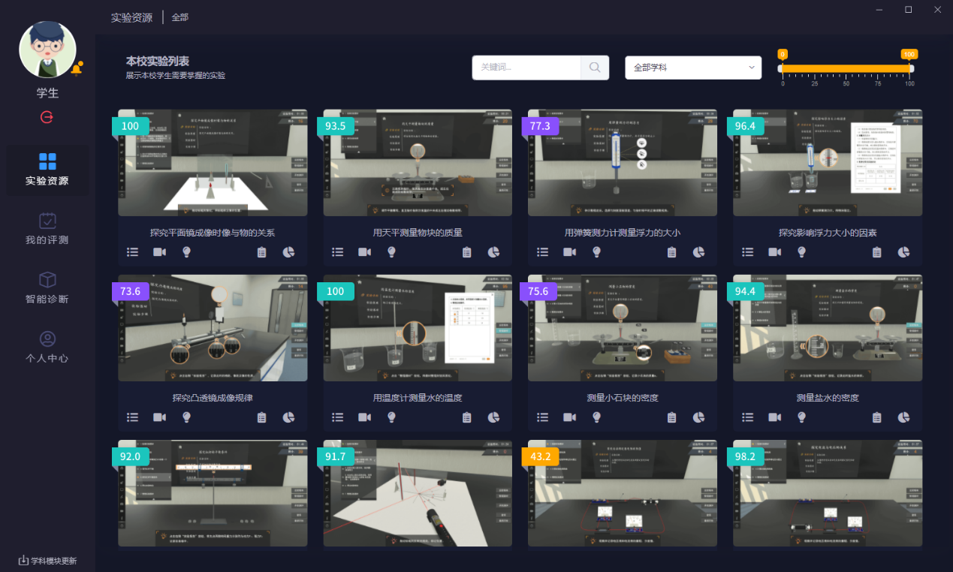
Task: Go to 我的评测 in sidebar
Action: tap(47, 228)
